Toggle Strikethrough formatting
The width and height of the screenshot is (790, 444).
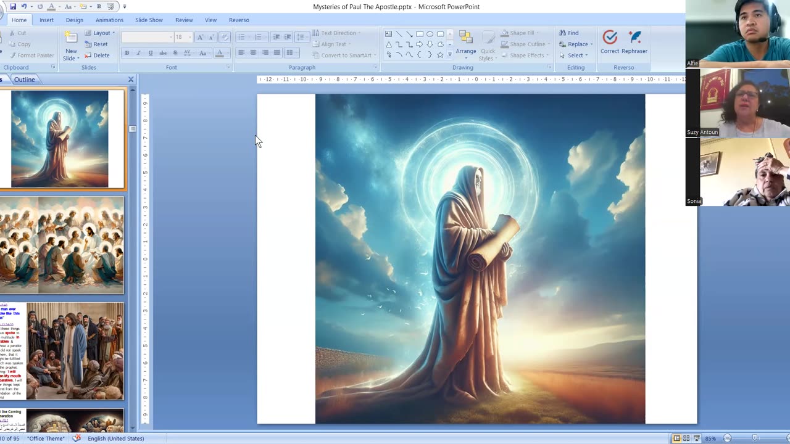click(x=163, y=53)
